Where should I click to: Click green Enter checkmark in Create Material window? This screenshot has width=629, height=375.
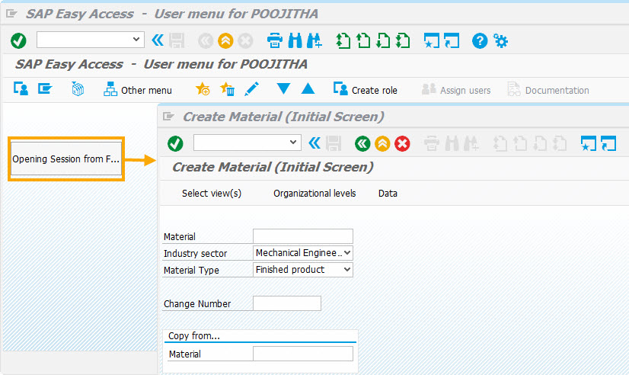pos(175,143)
